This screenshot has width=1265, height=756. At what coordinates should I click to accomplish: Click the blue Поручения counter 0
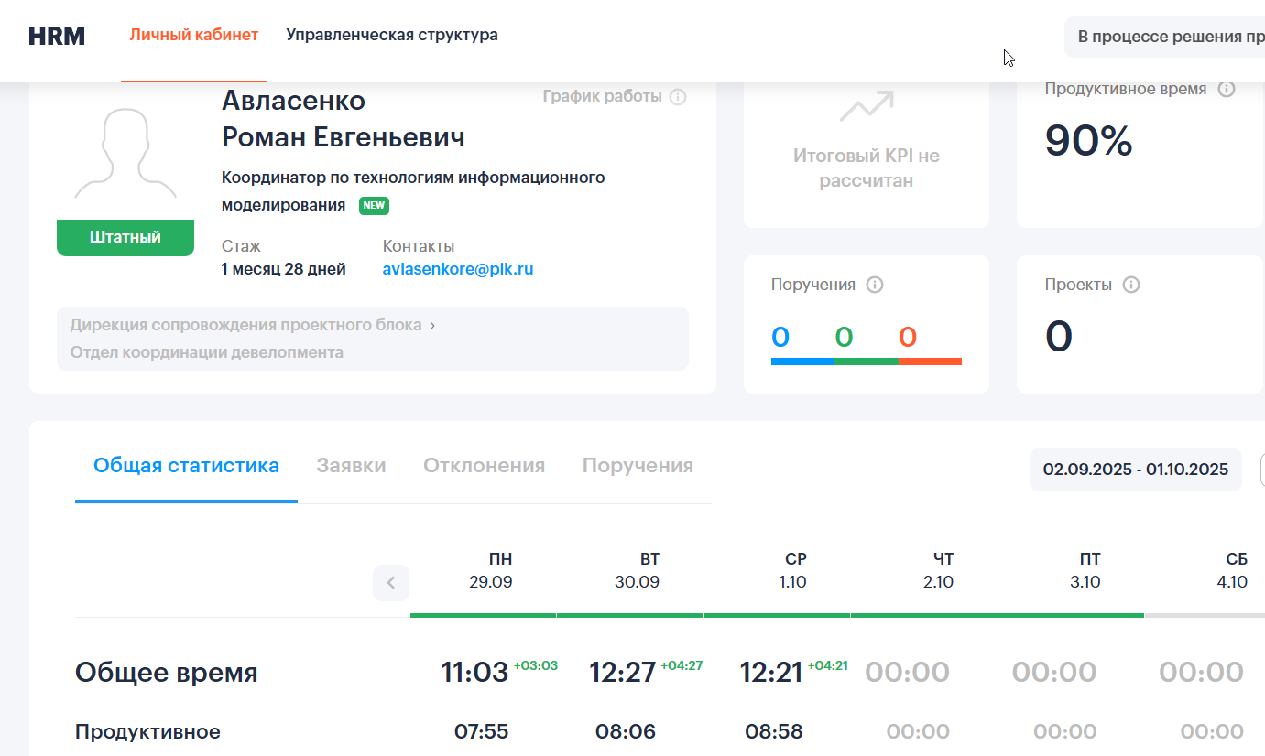click(x=780, y=338)
